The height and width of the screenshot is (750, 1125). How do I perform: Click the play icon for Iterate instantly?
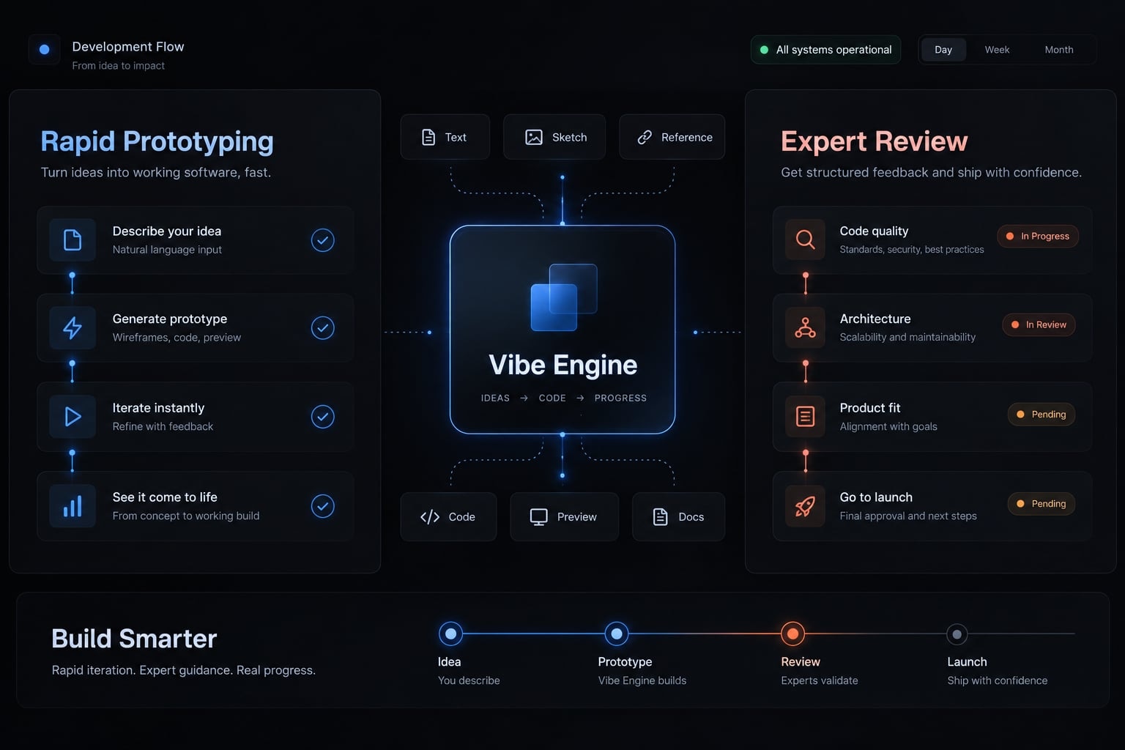click(x=73, y=417)
